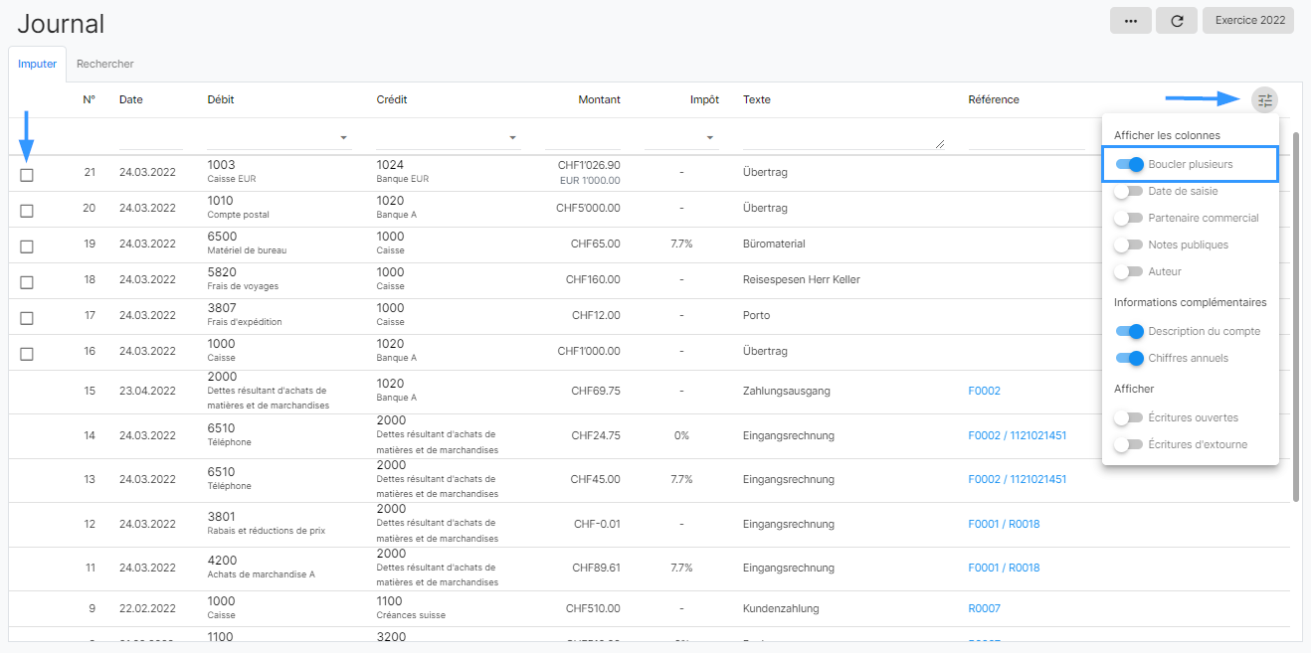Click credit account 1024 Banque EUR
This screenshot has width=1311, height=653.
coord(403,171)
